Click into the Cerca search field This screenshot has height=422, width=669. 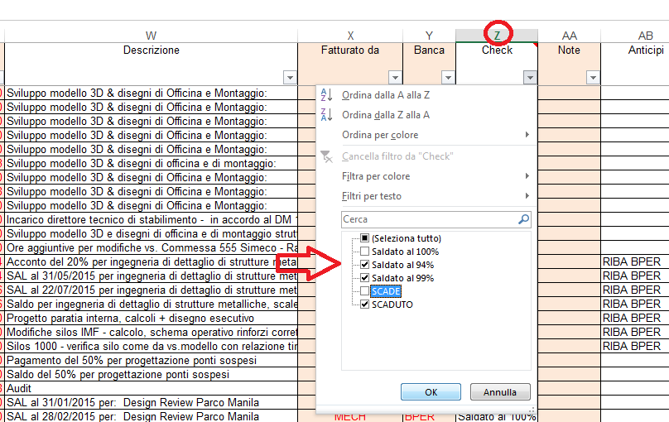[426, 219]
